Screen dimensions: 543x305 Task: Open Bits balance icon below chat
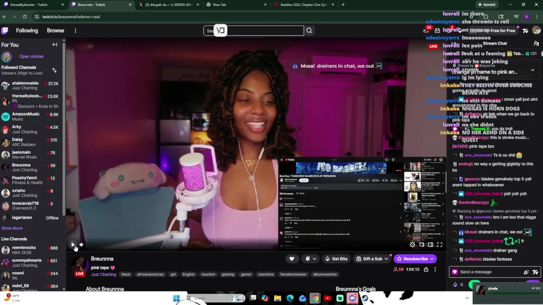point(455,285)
